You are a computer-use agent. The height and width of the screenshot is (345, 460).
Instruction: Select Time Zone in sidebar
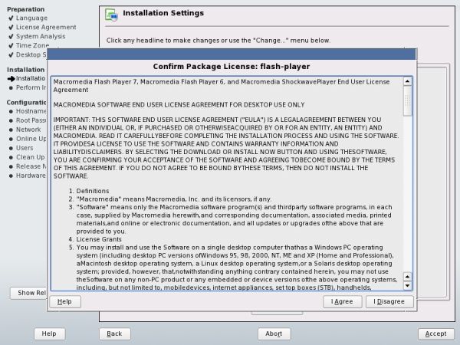click(32, 45)
